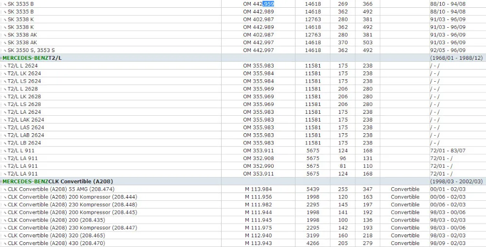
Task: Click the 255 kW value in the 55 AMG row
Action: 343,189
